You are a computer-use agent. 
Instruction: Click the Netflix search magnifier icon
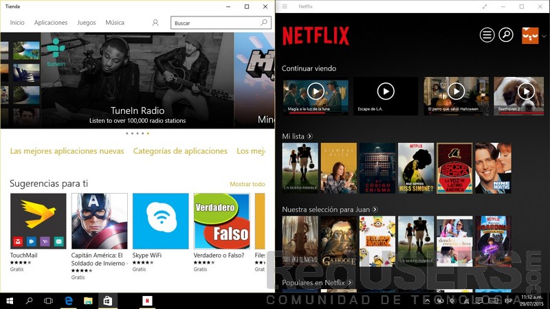(x=506, y=35)
